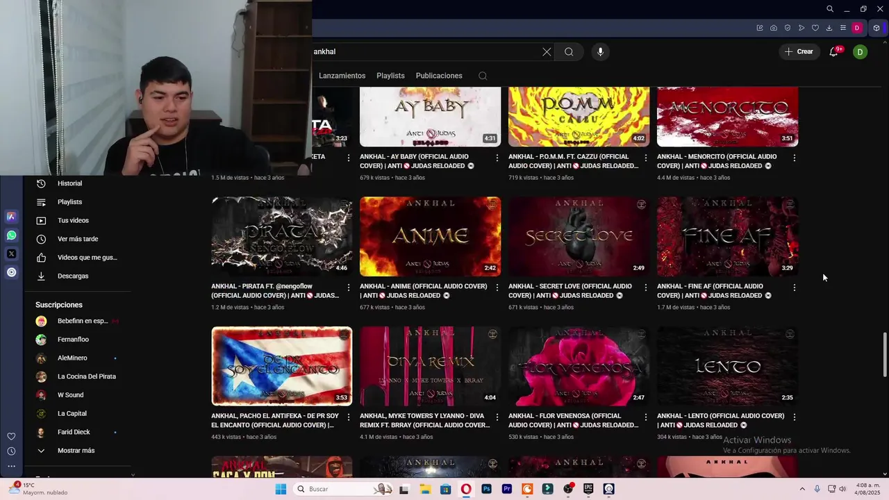Open ANKHAL - SECRET LOVE video title
Image resolution: width=889 pixels, height=500 pixels.
click(x=570, y=291)
